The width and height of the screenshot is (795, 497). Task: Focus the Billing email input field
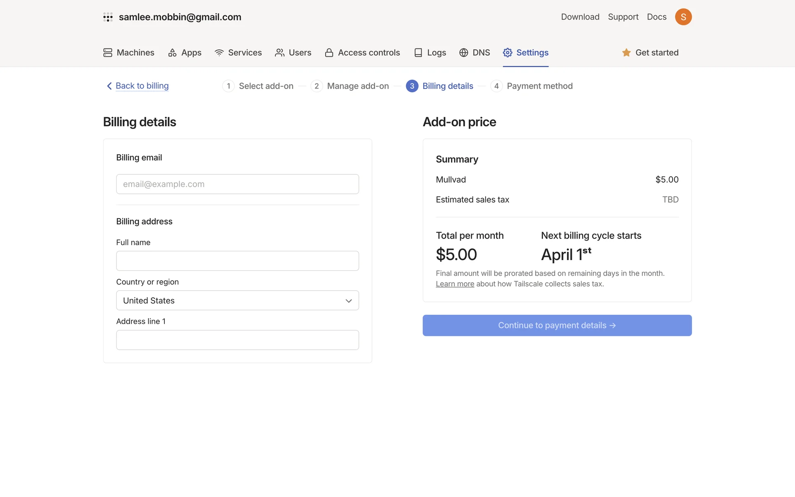(237, 184)
